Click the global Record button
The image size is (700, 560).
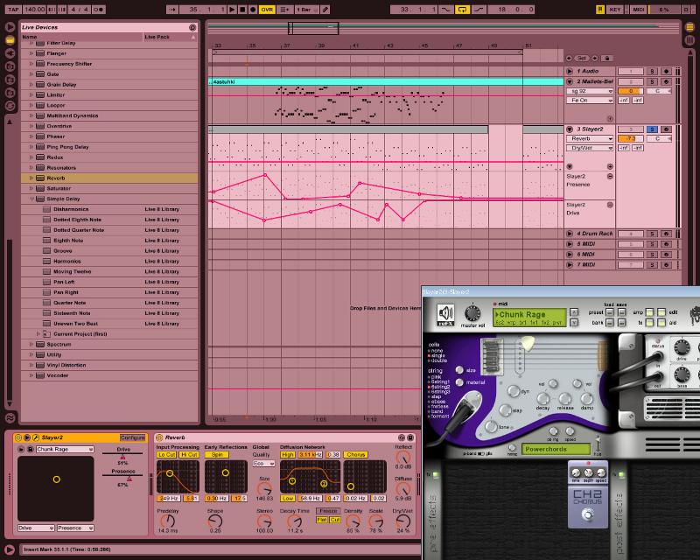(x=253, y=10)
